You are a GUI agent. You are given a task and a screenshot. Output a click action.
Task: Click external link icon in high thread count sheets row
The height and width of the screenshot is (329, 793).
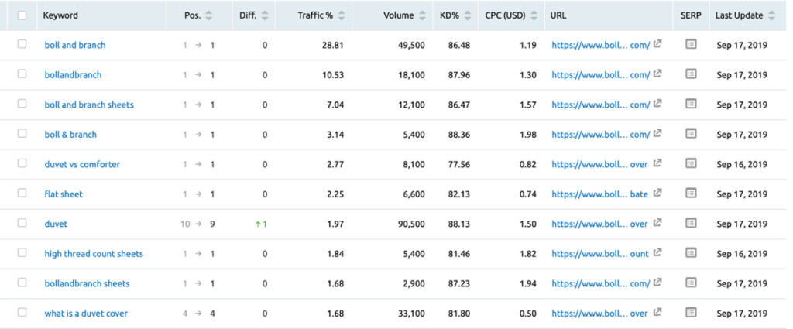tap(657, 252)
